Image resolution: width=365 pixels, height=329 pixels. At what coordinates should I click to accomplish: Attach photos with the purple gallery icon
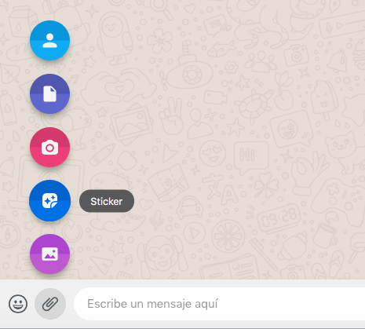tap(49, 254)
